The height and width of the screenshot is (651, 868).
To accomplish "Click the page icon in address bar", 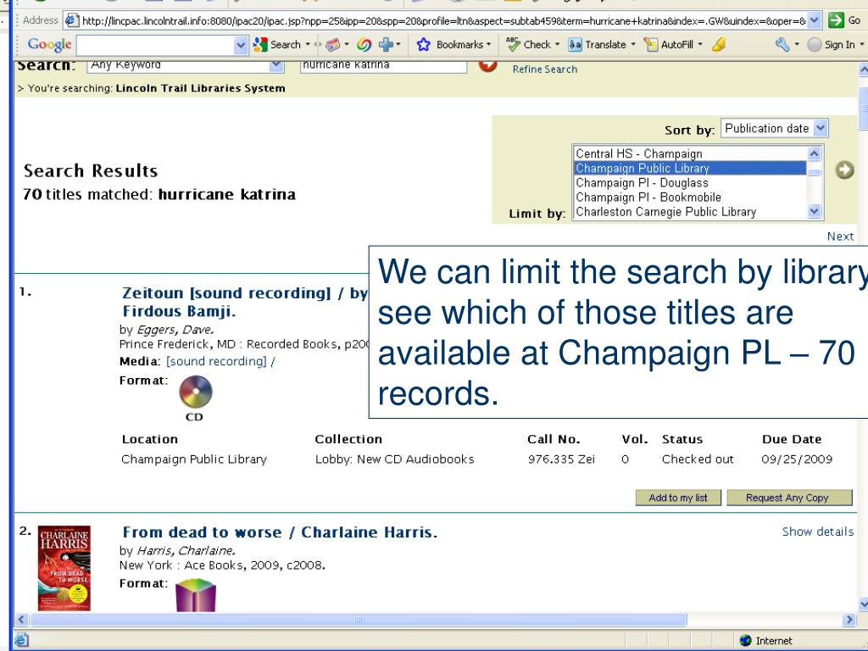I will [72, 21].
